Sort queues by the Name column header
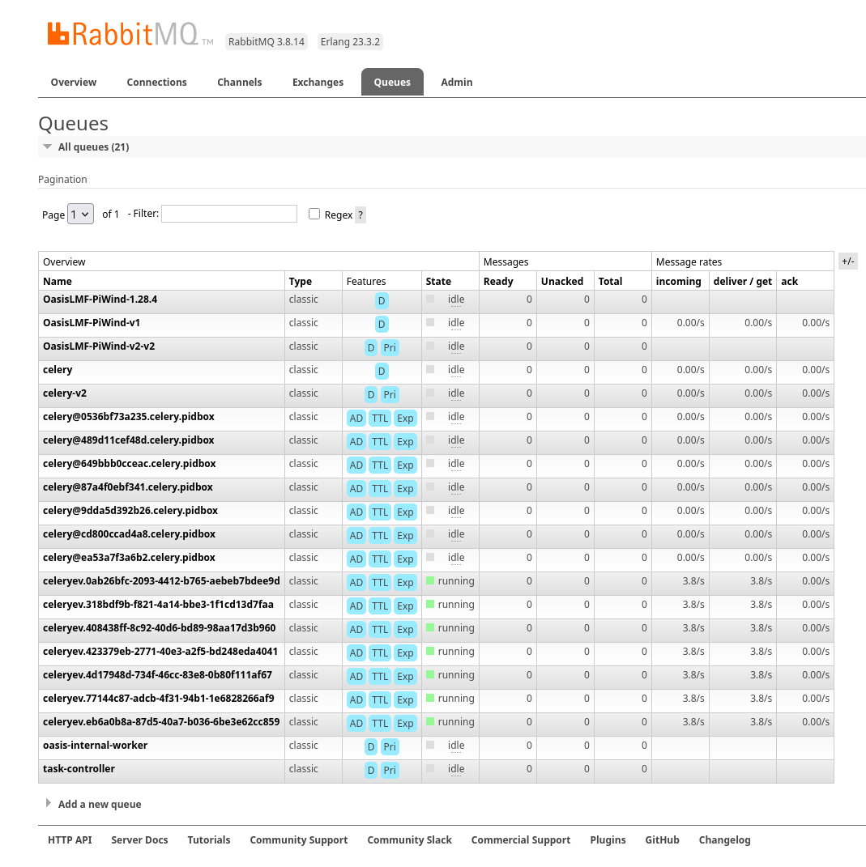Viewport: 866px width, 867px height. pos(58,281)
